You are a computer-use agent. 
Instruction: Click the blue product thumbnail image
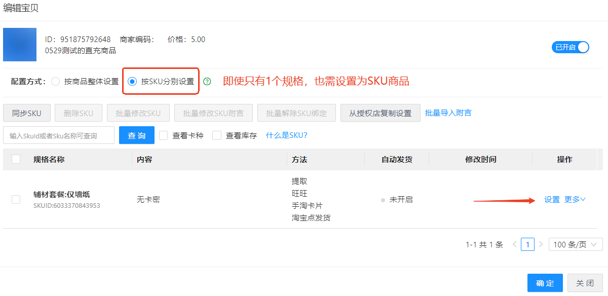coord(20,45)
